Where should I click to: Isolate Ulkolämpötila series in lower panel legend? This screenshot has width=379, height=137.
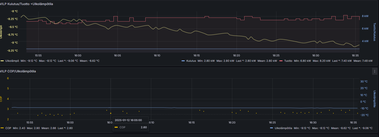click(x=284, y=128)
